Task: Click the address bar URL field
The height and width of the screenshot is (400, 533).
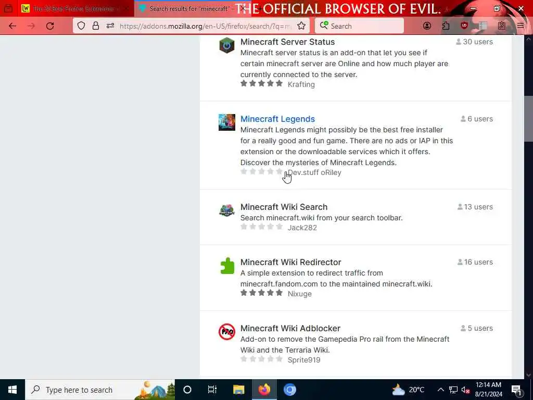Action: point(206,26)
